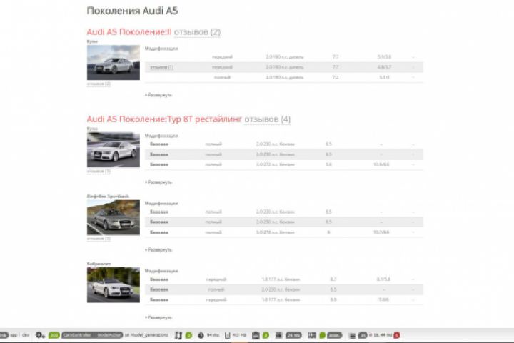The width and height of the screenshot is (514, 343).
Task: Open the Typ 8T white coupe thumbnail
Action: coord(114,149)
